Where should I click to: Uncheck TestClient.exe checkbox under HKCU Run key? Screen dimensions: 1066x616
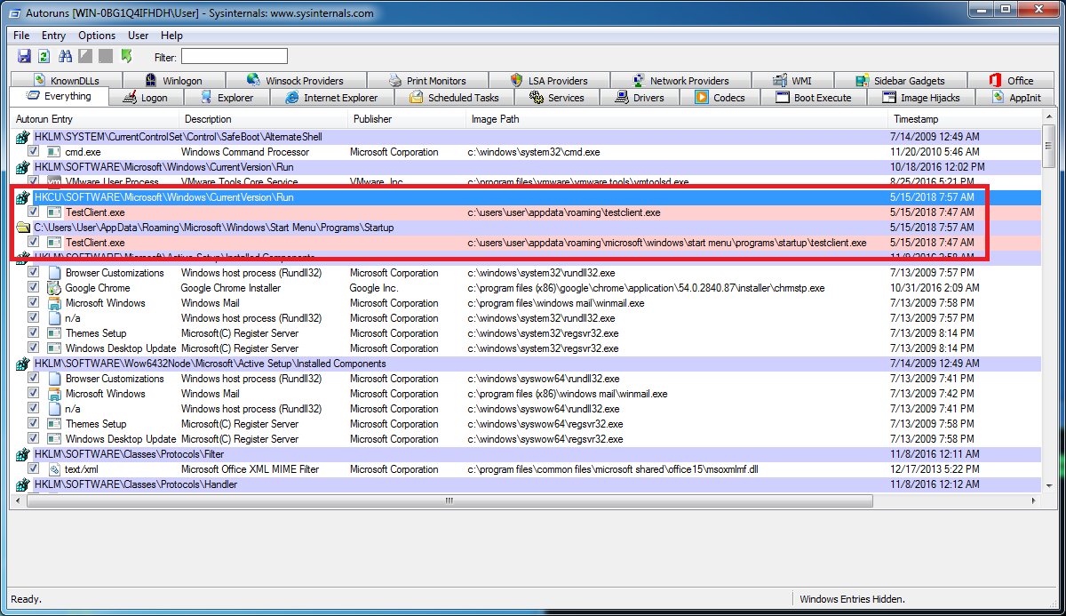34,212
